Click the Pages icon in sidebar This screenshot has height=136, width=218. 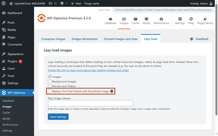point(4,37)
